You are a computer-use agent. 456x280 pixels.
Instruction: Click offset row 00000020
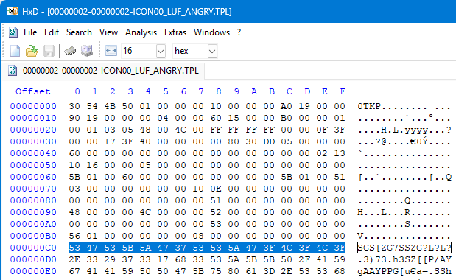tap(33, 130)
